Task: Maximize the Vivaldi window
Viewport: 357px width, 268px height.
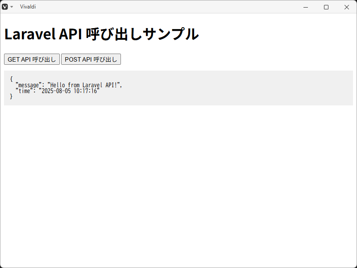Action: coord(326,7)
